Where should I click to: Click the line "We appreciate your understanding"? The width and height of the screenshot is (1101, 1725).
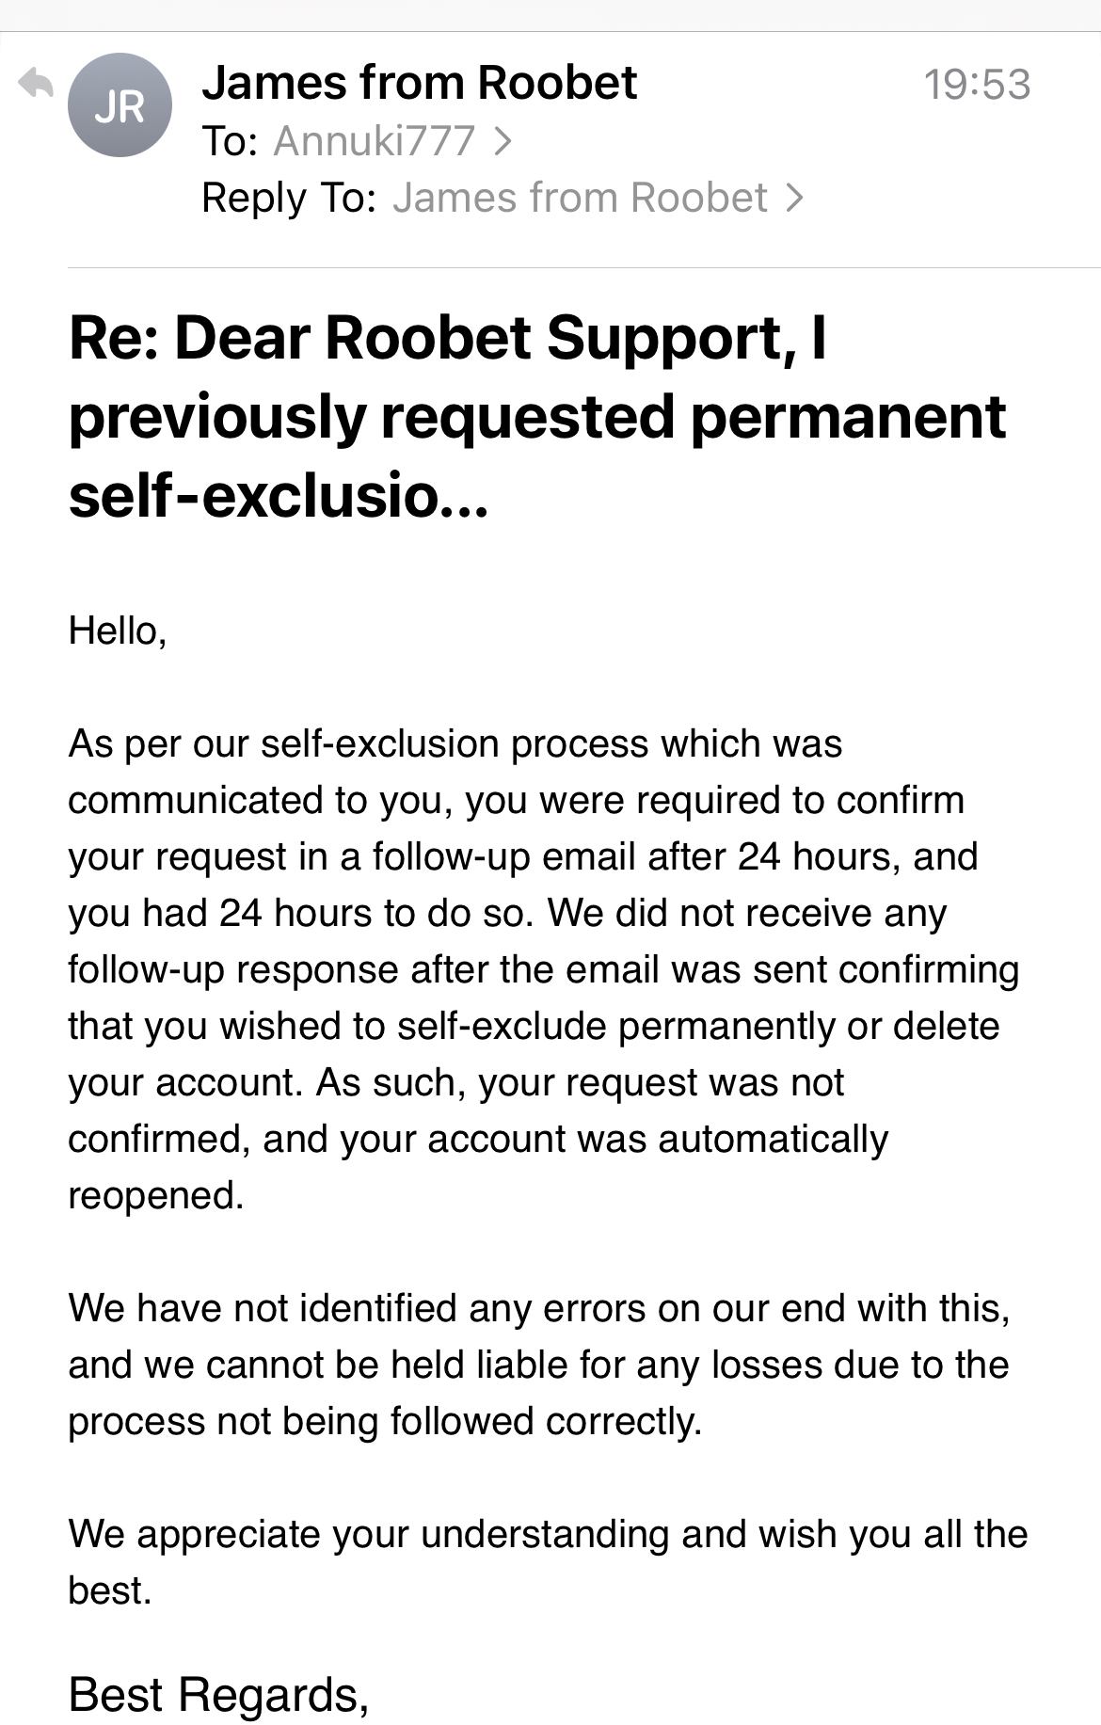coord(548,1534)
